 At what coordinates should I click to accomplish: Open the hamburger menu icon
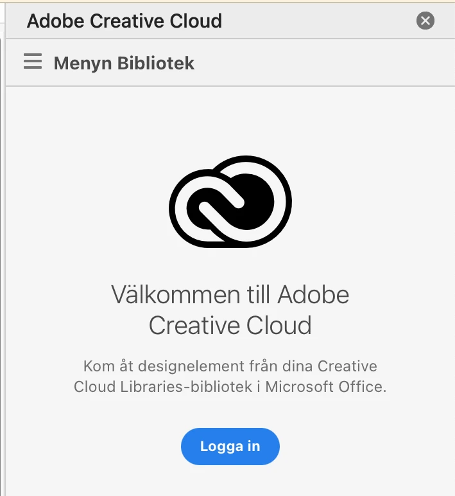(33, 62)
